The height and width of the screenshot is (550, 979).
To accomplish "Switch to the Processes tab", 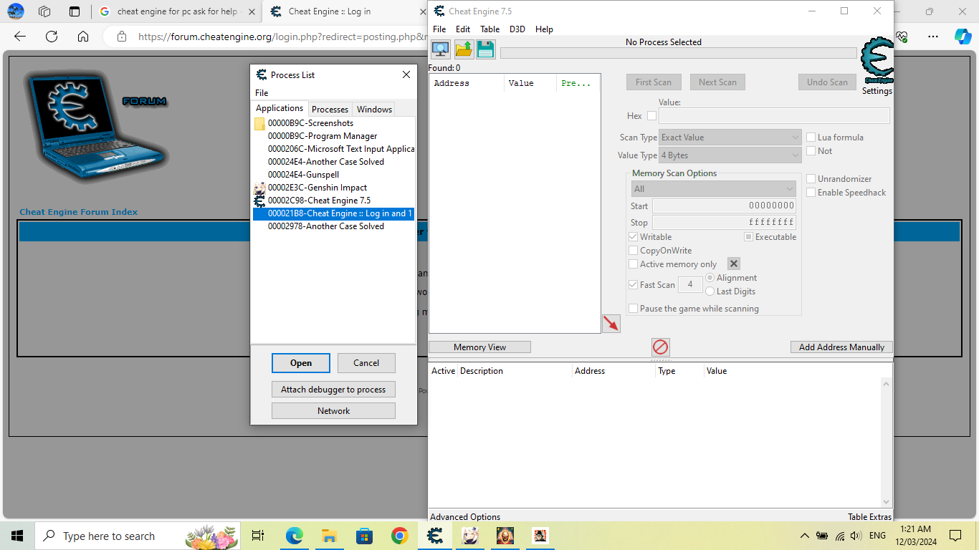I will [330, 109].
